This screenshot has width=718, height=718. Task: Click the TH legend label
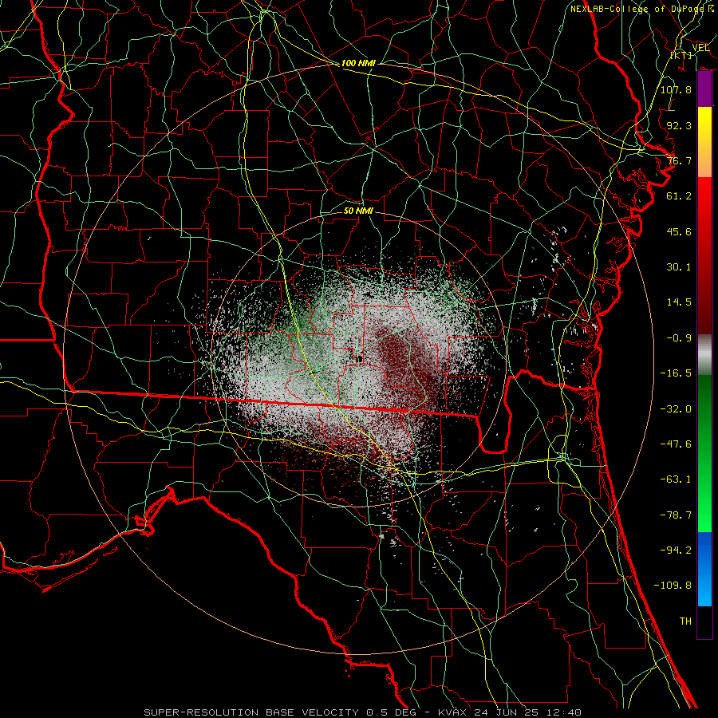click(685, 621)
